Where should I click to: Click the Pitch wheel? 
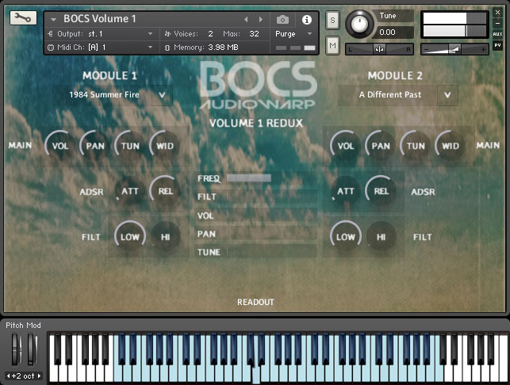tap(17, 349)
